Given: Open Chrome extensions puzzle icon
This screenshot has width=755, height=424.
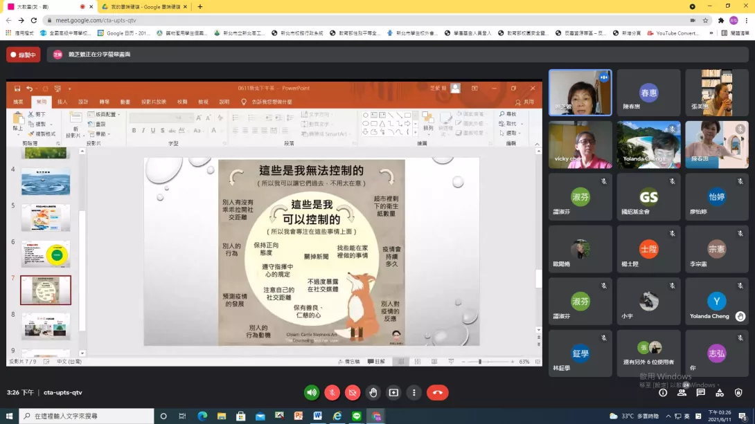Looking at the screenshot, I should (721, 20).
